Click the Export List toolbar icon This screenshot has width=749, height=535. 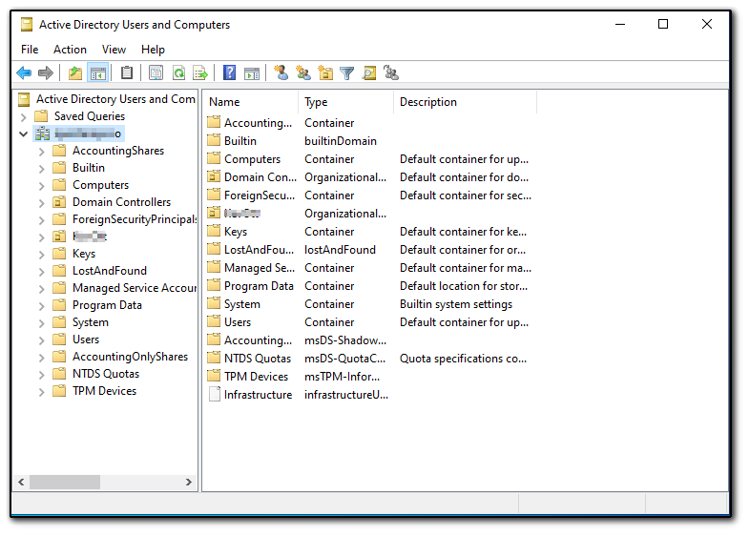[x=200, y=73]
